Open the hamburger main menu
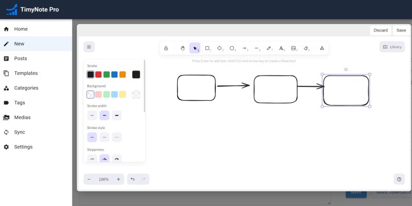 tap(89, 47)
